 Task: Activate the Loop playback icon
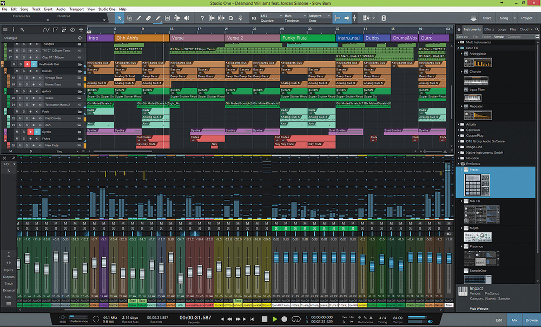tap(295, 319)
